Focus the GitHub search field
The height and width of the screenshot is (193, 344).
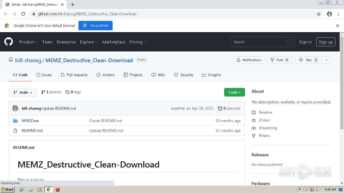[x=263, y=42]
